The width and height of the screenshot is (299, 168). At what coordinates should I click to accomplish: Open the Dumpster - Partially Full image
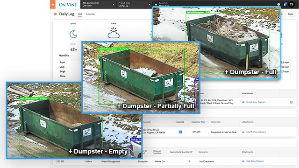pos(141,77)
